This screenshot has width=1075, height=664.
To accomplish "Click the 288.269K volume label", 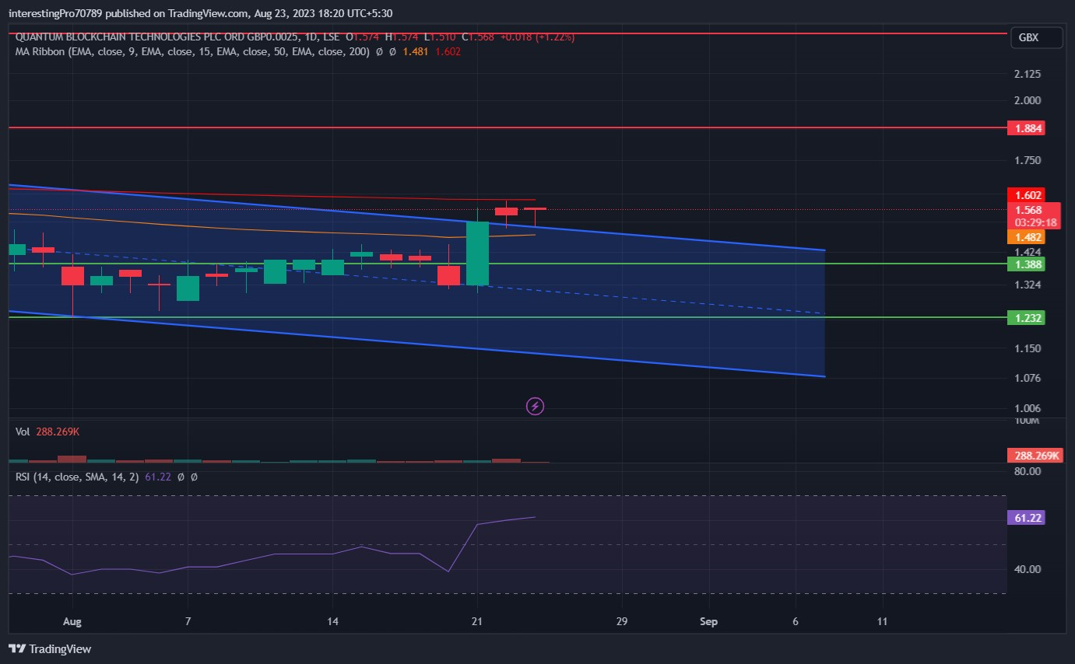I will tap(1034, 456).
